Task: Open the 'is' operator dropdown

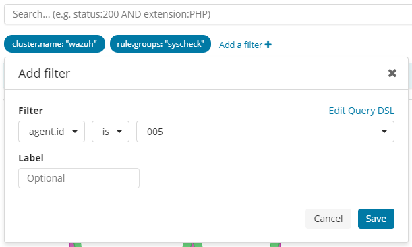Action: (111, 132)
